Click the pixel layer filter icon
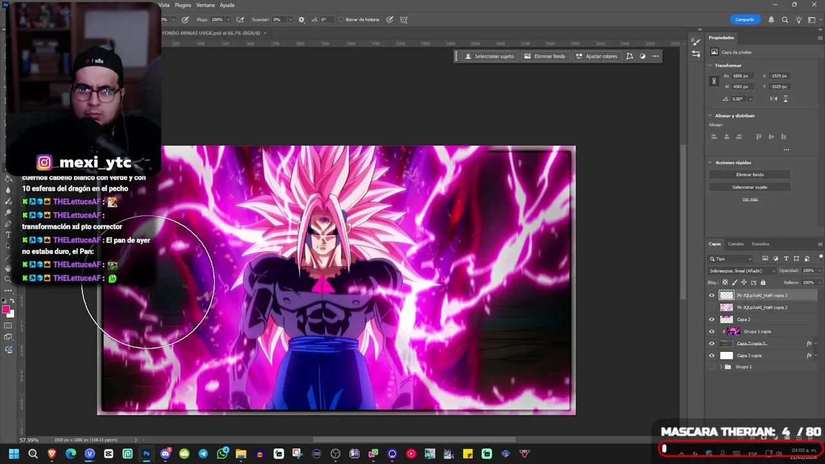825x464 pixels. point(765,258)
